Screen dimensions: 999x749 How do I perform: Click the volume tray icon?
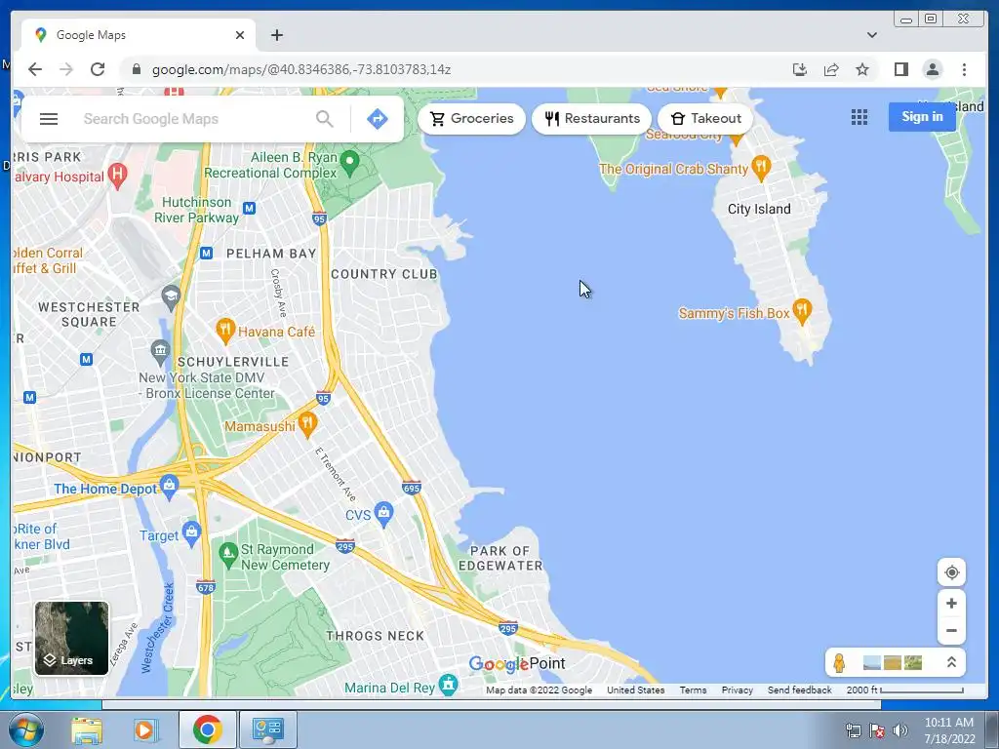pyautogui.click(x=900, y=730)
